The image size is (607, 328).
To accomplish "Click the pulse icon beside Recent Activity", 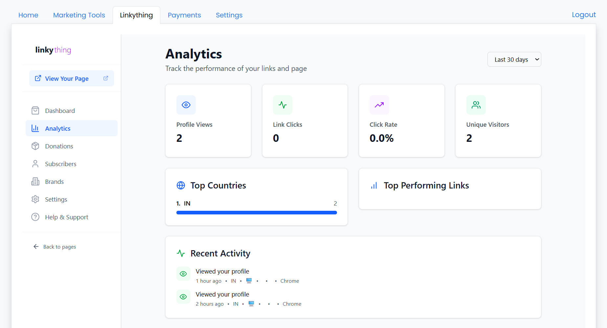I will 181,253.
